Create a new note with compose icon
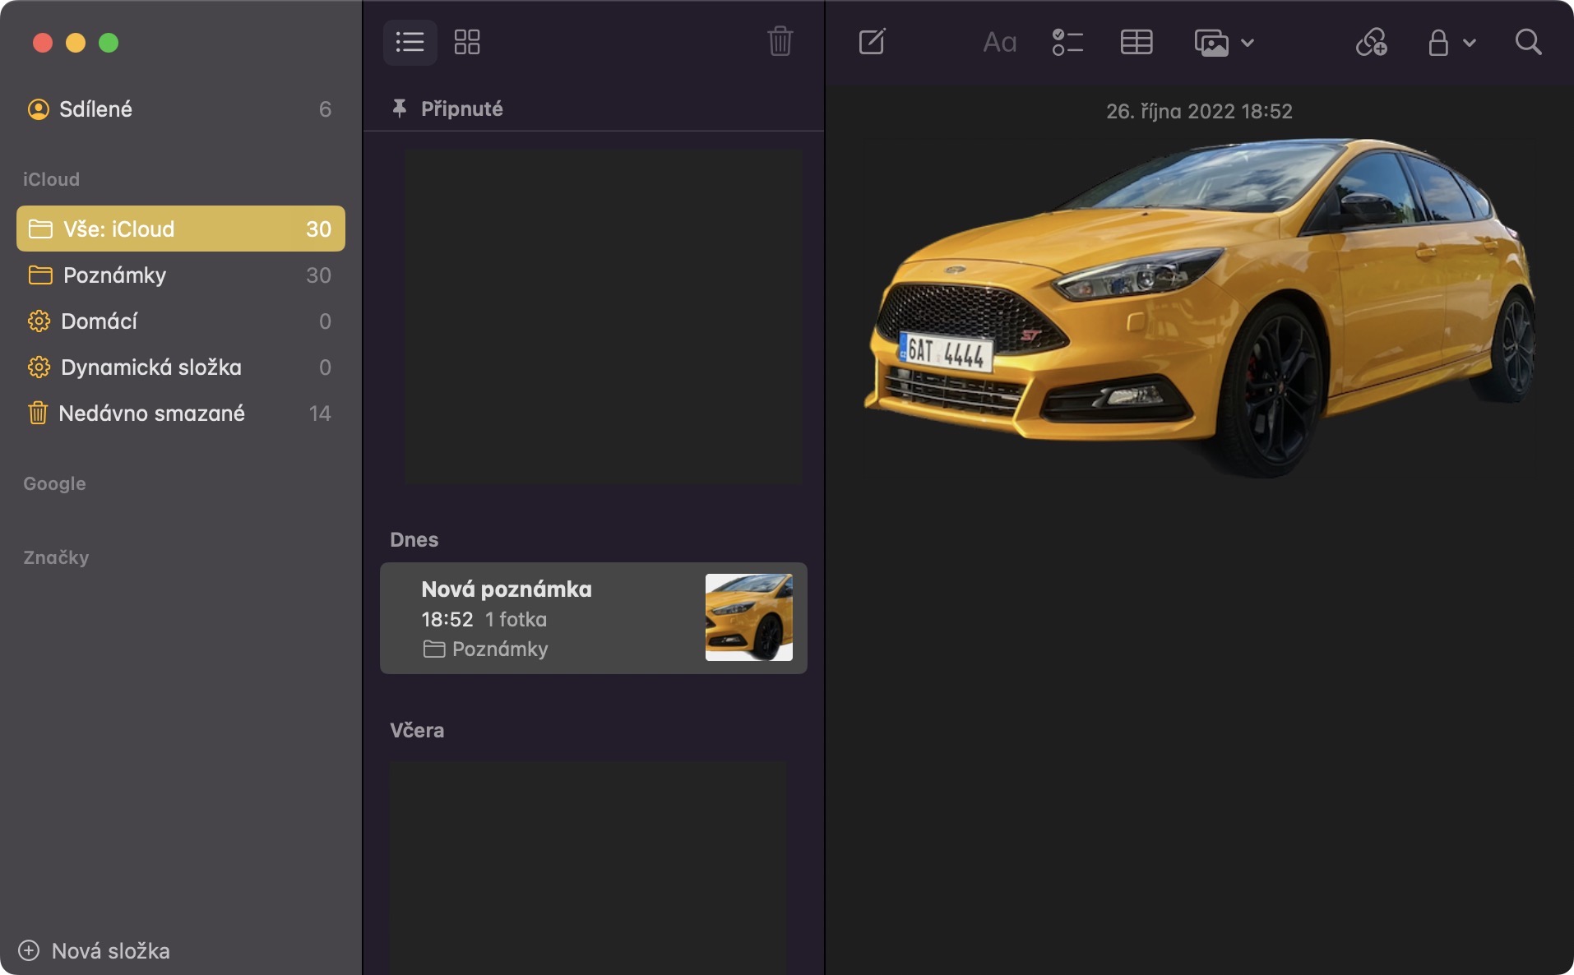This screenshot has height=975, width=1574. click(872, 42)
